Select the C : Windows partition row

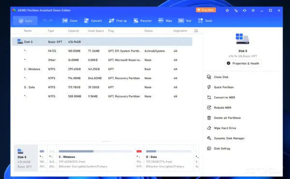coord(102,69)
